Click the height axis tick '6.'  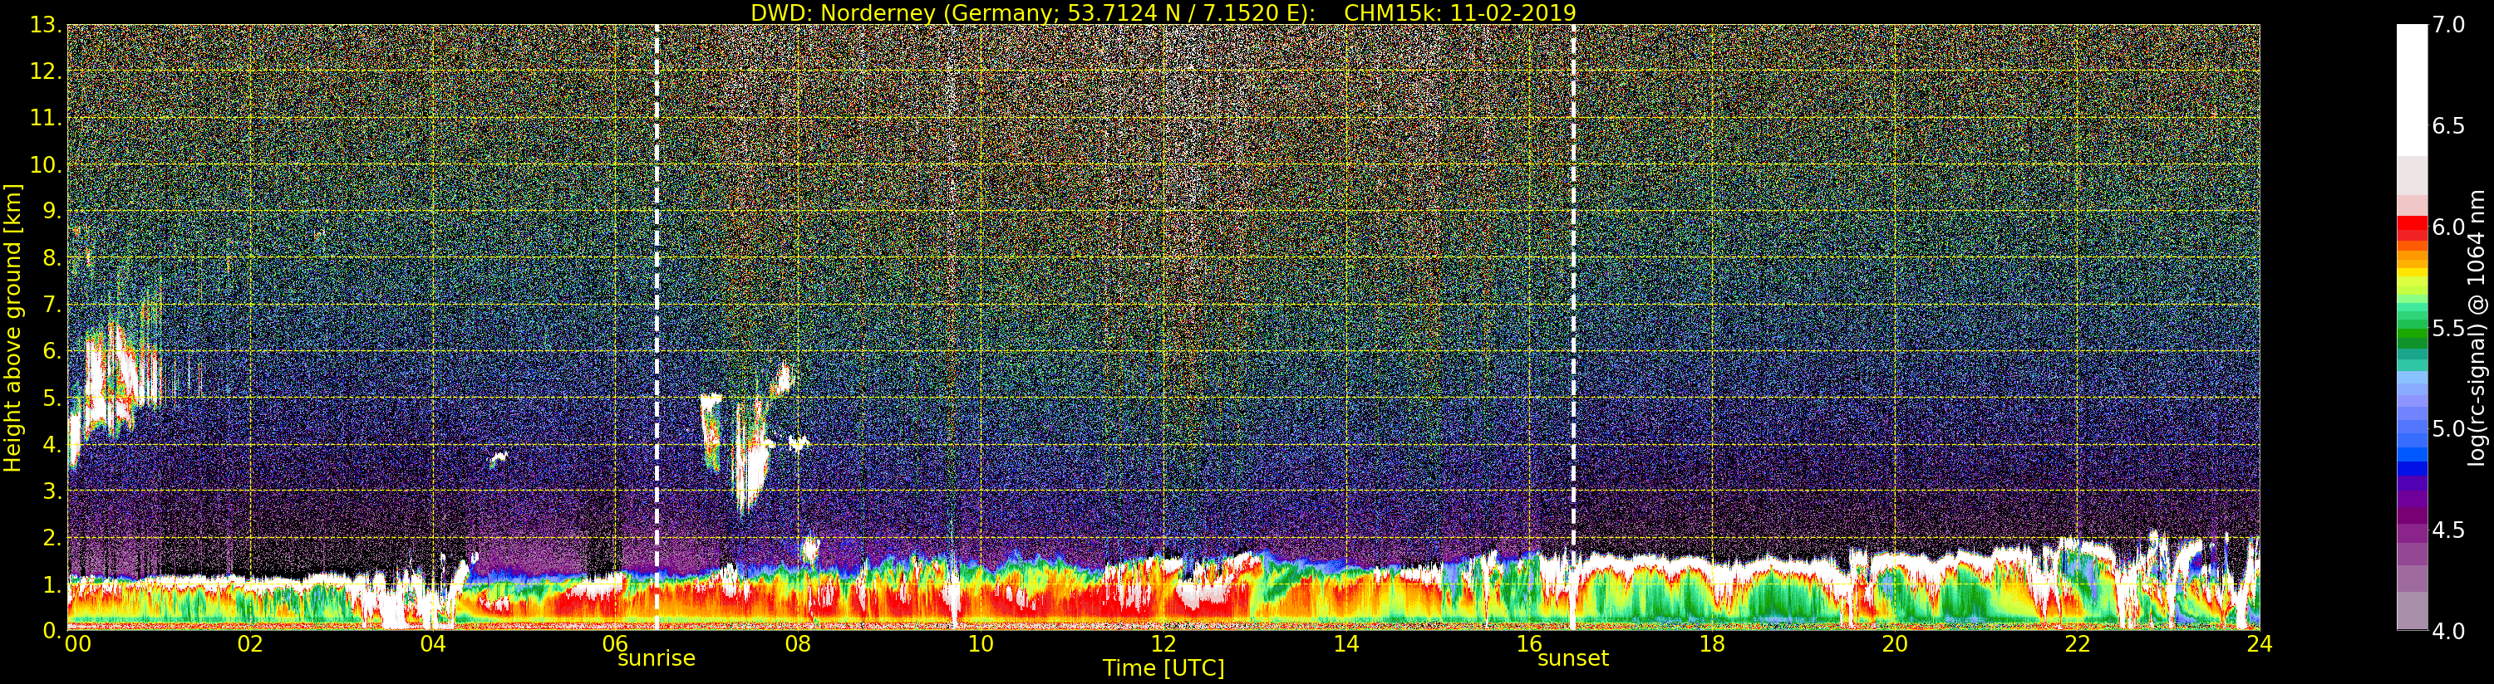(x=52, y=351)
